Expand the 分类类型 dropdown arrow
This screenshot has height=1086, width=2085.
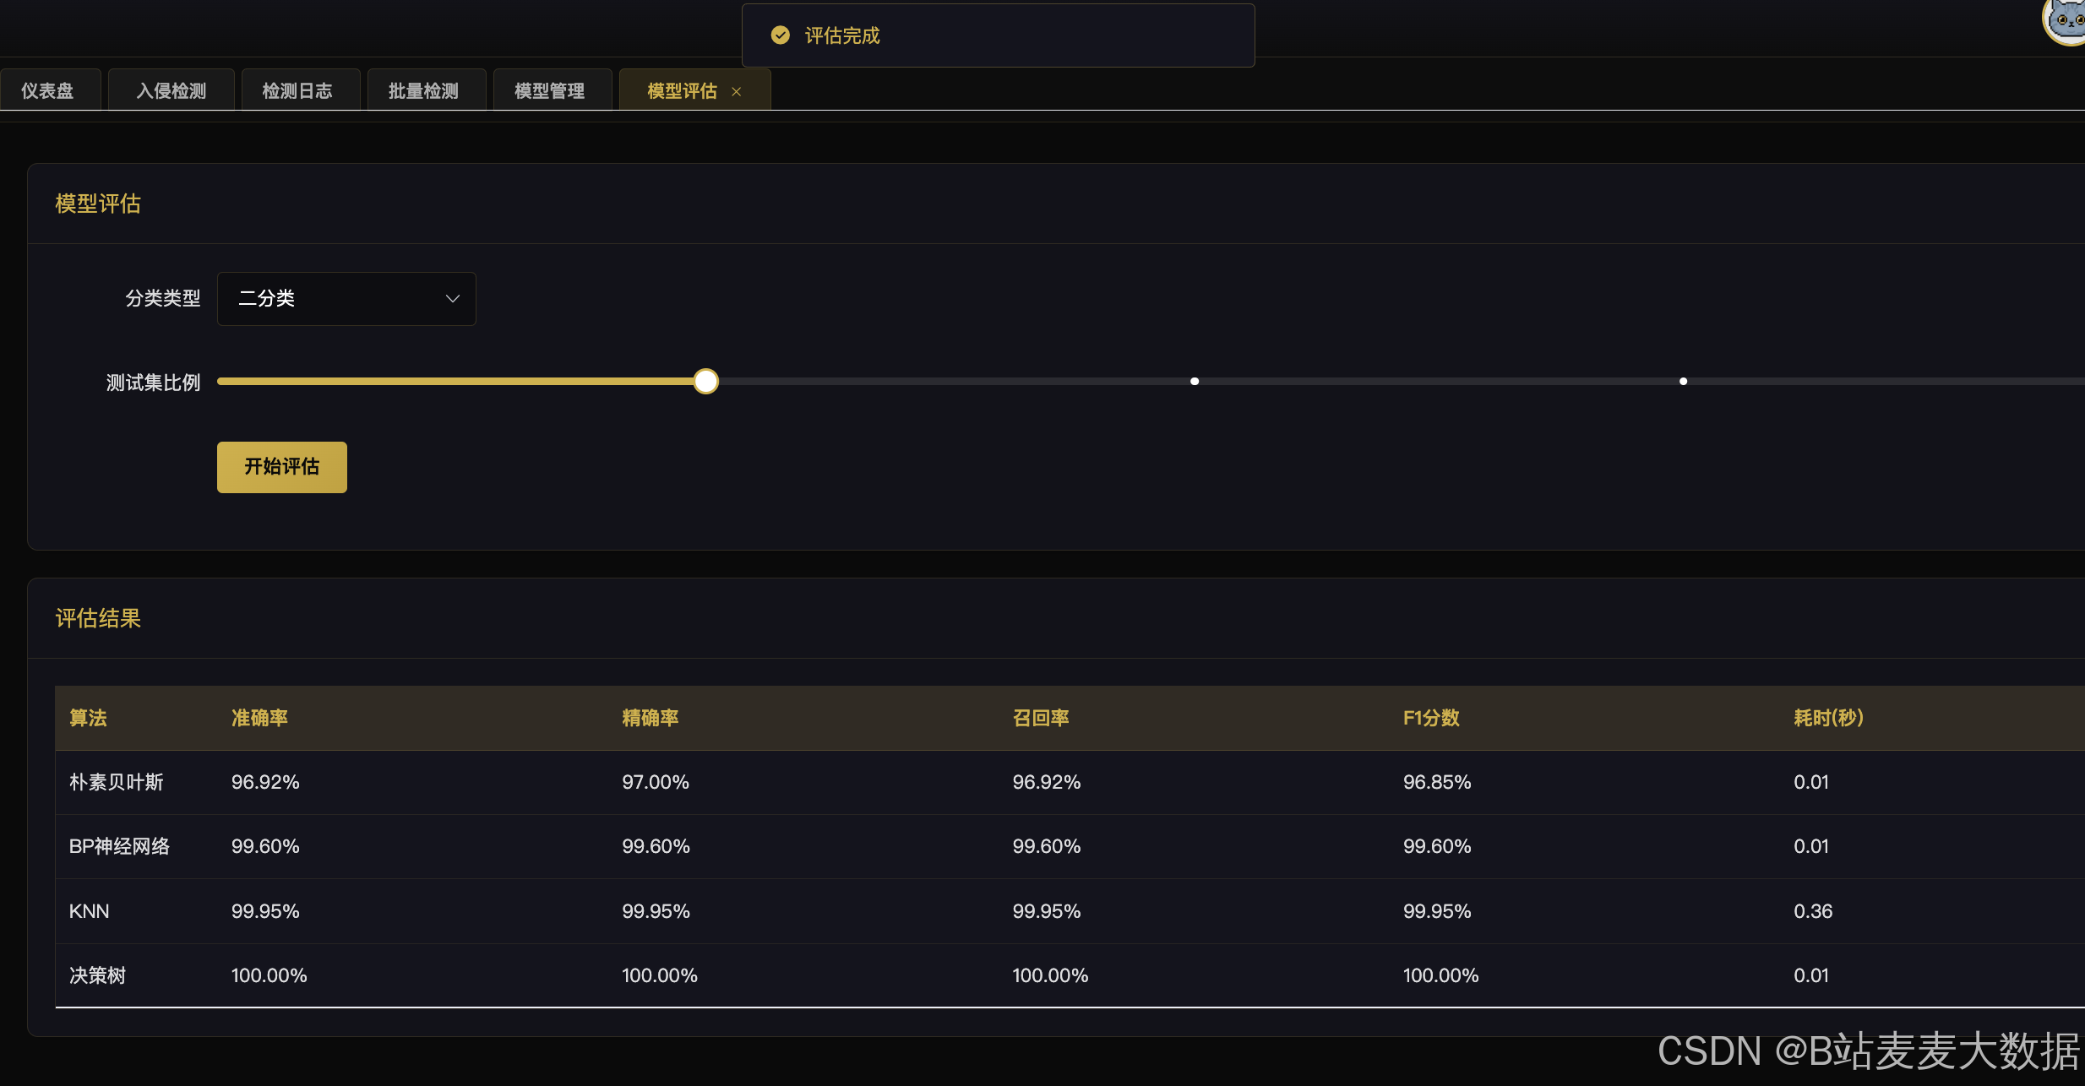pyautogui.click(x=453, y=299)
